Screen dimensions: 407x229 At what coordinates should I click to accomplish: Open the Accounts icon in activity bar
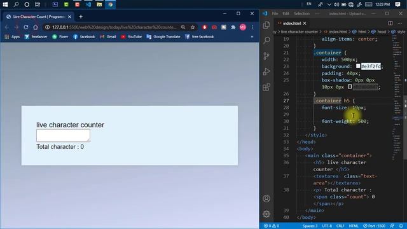[x=266, y=198]
